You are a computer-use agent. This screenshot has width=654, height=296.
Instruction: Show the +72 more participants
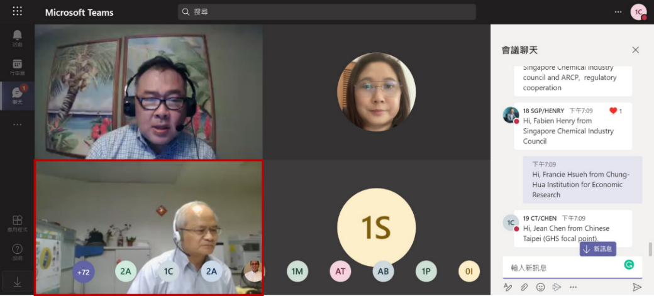point(84,271)
